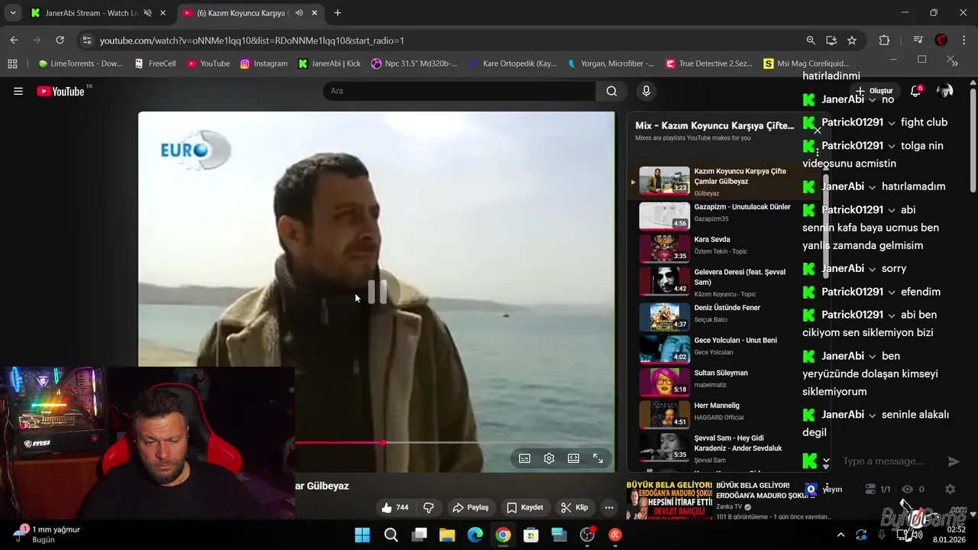The width and height of the screenshot is (978, 550).
Task: Open the Instagram bookmark
Action: point(264,63)
